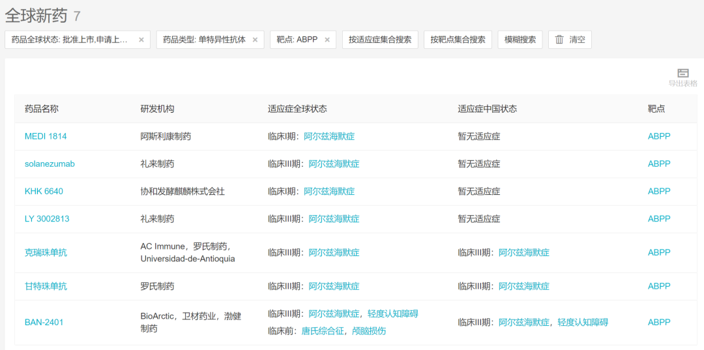Click the 靶点 column header
Viewport: 704px width, 350px height.
(x=656, y=109)
